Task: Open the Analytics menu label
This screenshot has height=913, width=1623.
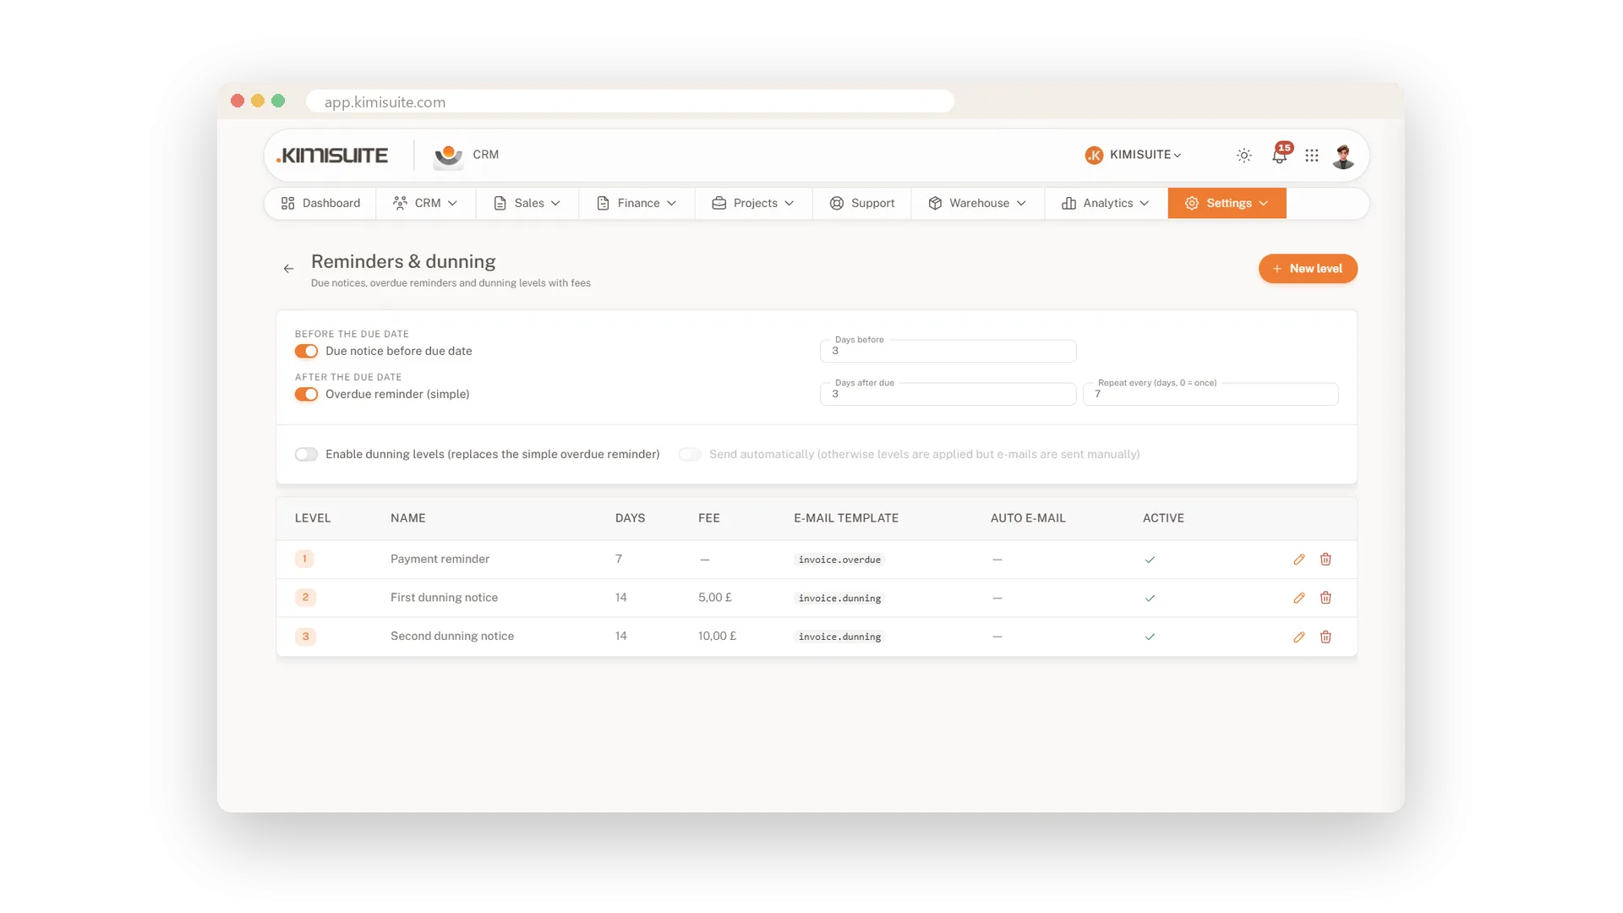Action: (1107, 203)
